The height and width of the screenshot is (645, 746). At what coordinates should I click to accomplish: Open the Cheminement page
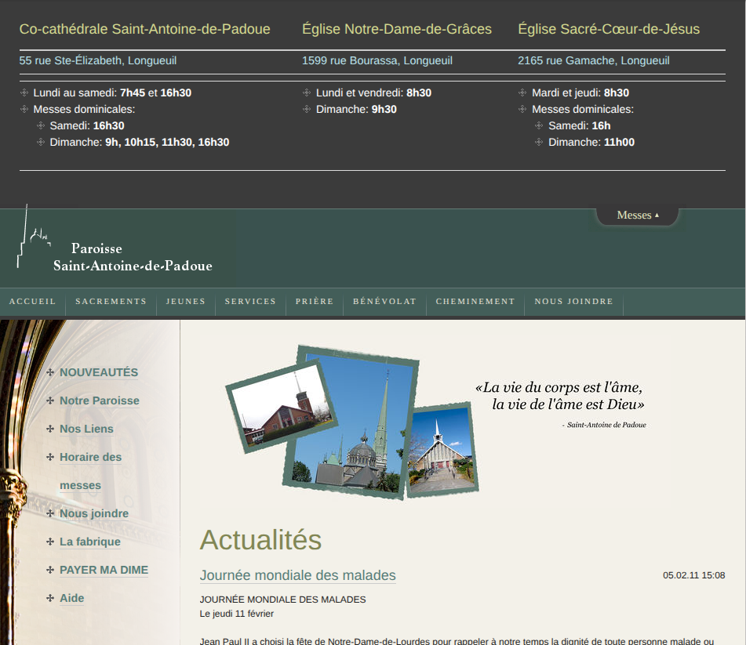click(x=475, y=302)
